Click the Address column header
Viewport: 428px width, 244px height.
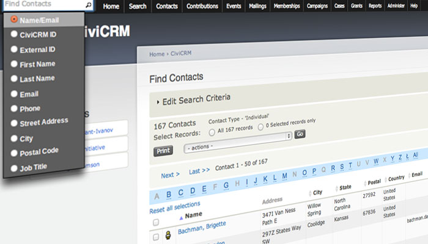pyautogui.click(x=272, y=201)
